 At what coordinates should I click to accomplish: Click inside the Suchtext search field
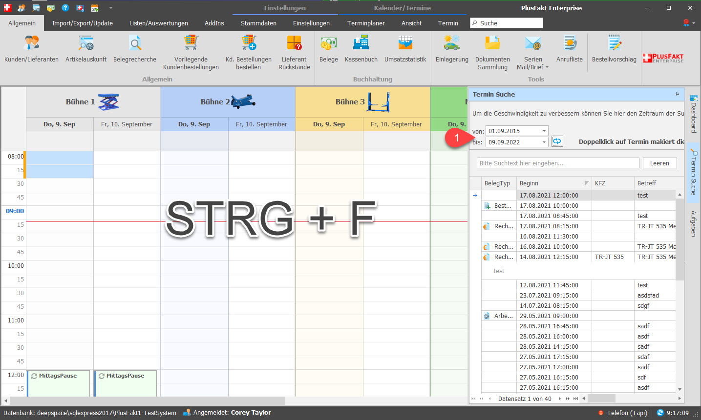[x=558, y=163]
